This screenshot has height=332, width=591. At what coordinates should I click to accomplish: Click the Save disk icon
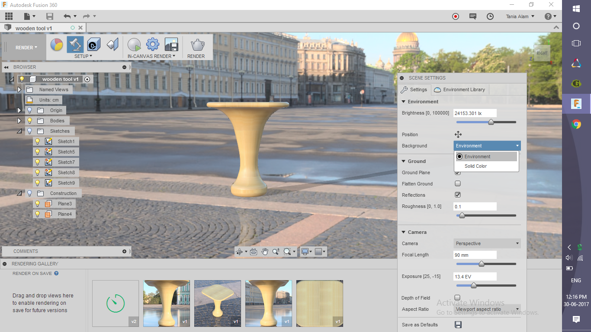(50, 16)
